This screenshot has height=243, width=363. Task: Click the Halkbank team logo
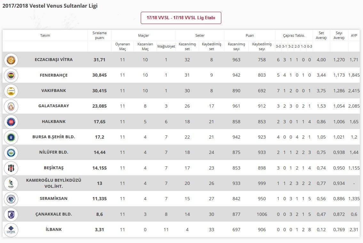coord(11,122)
